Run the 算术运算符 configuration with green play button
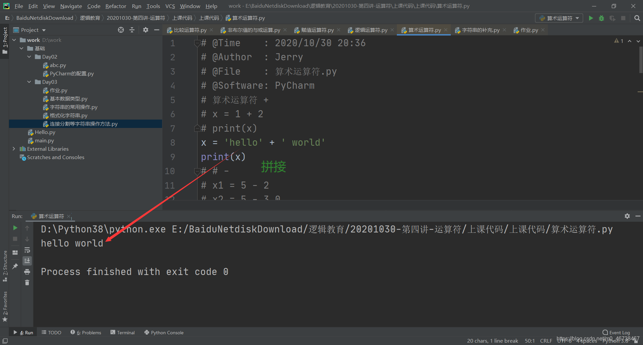Viewport: 643px width, 345px height. (591, 18)
